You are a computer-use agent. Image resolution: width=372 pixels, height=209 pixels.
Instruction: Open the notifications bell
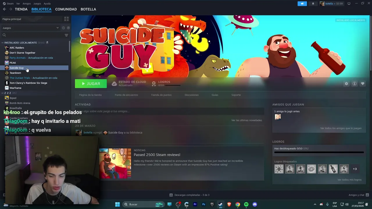(x=313, y=3)
